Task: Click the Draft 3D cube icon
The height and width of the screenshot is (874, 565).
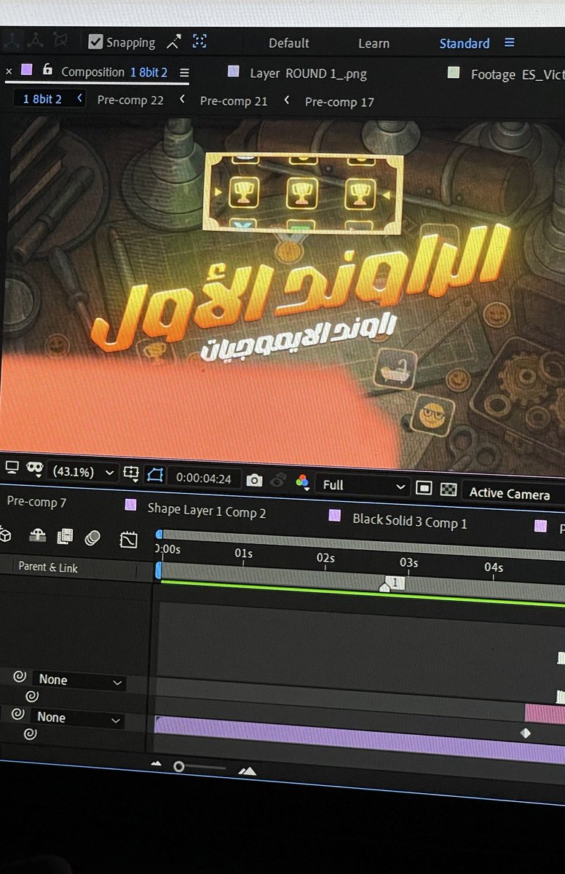Action: click(x=5, y=535)
